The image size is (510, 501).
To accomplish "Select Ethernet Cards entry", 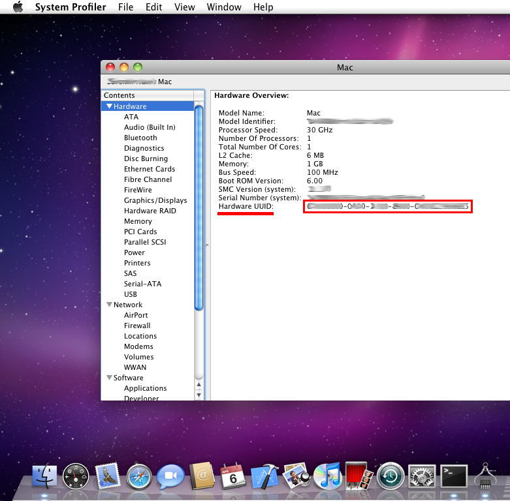I will pyautogui.click(x=150, y=169).
